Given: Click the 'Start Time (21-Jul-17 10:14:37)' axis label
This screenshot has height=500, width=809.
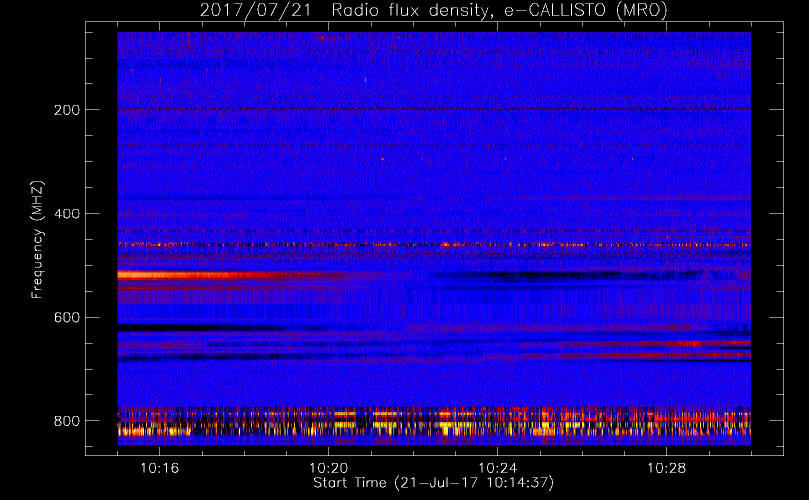Looking at the screenshot, I should coord(433,483).
